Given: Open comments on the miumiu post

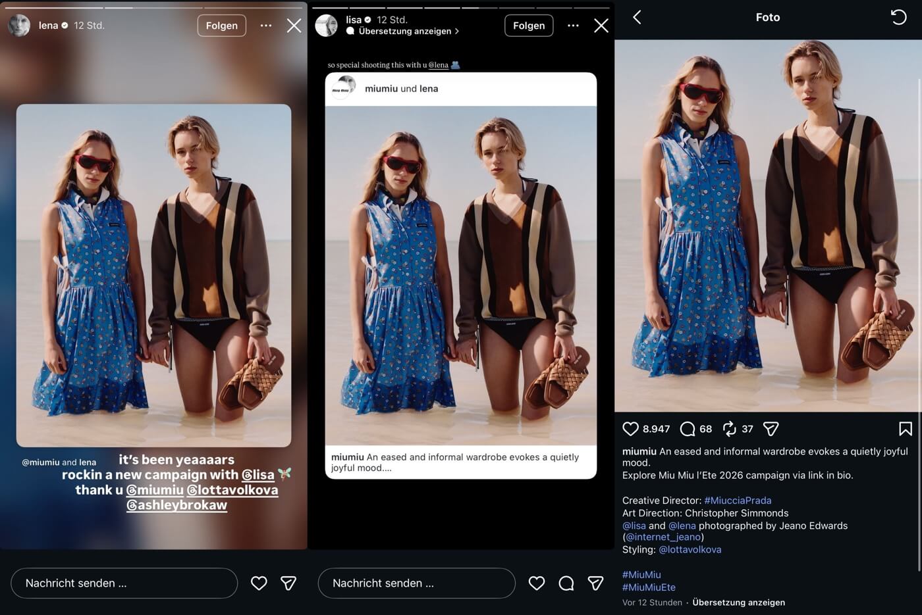Looking at the screenshot, I should 688,429.
